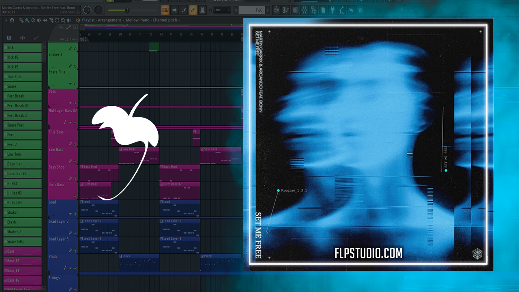Click the Saw Bass clip in playlist

tap(139, 155)
